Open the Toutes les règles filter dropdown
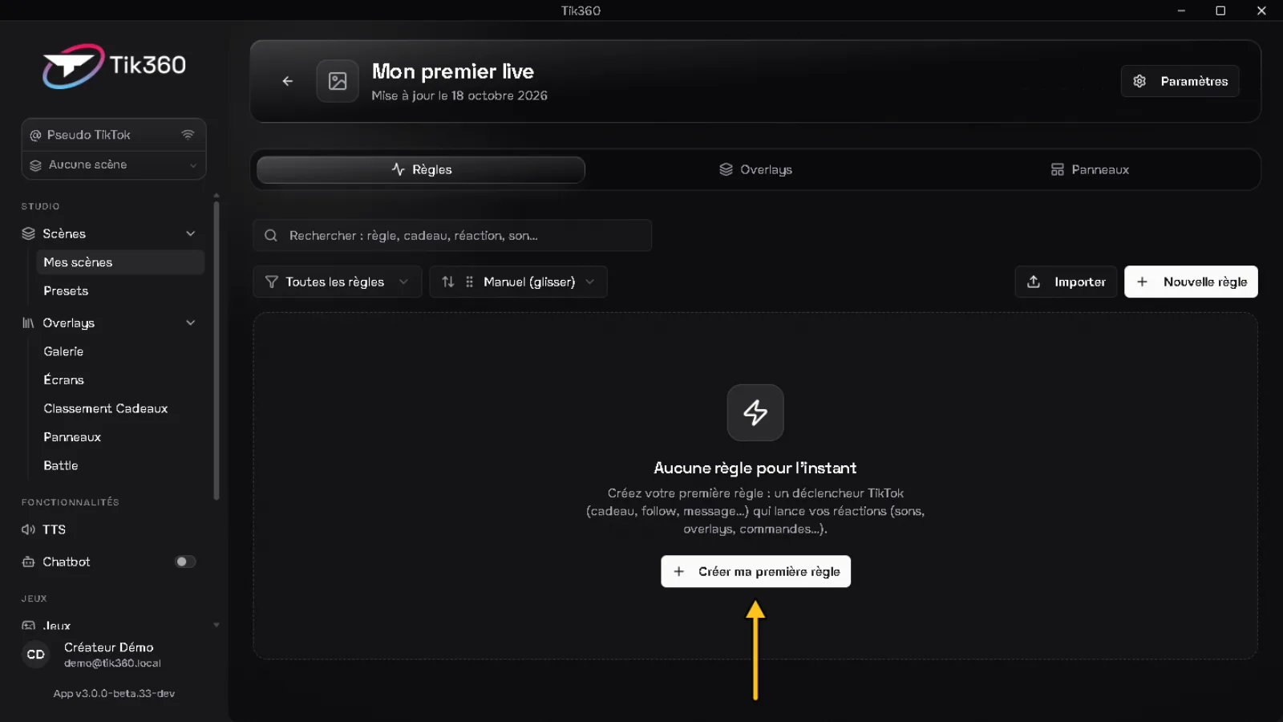Image resolution: width=1283 pixels, height=722 pixels. coord(338,282)
